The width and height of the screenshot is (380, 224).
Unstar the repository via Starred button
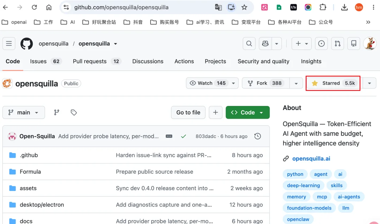coord(333,83)
